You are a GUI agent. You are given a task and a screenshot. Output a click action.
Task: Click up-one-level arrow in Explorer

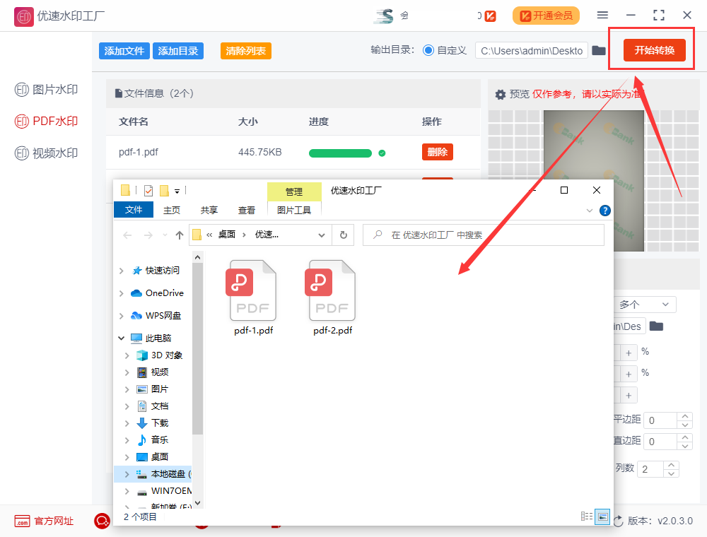[180, 235]
